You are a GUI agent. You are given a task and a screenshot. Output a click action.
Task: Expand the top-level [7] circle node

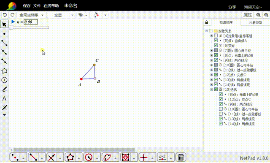pyautogui.click(x=211, y=51)
